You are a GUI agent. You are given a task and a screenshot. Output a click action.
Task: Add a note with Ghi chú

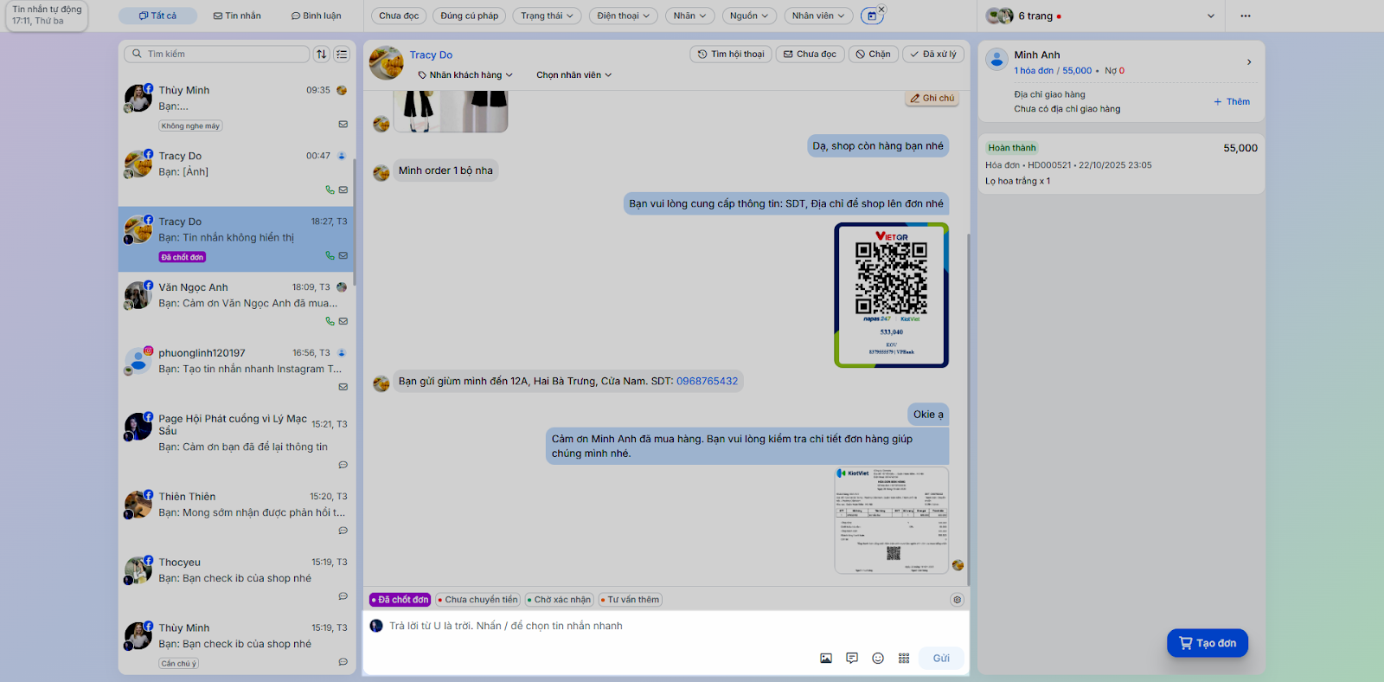tap(932, 98)
